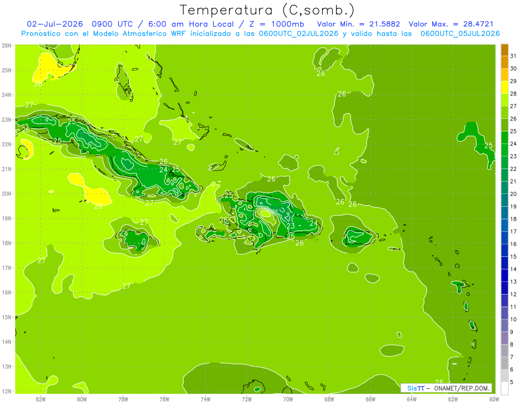Click the blue color bar segment between 15 and 16
This screenshot has height=405, width=525.
click(x=504, y=250)
